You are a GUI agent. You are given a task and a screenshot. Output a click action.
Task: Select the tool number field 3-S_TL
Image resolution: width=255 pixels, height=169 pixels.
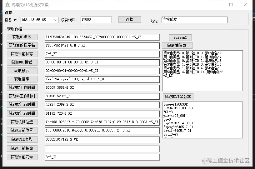tap(102, 157)
